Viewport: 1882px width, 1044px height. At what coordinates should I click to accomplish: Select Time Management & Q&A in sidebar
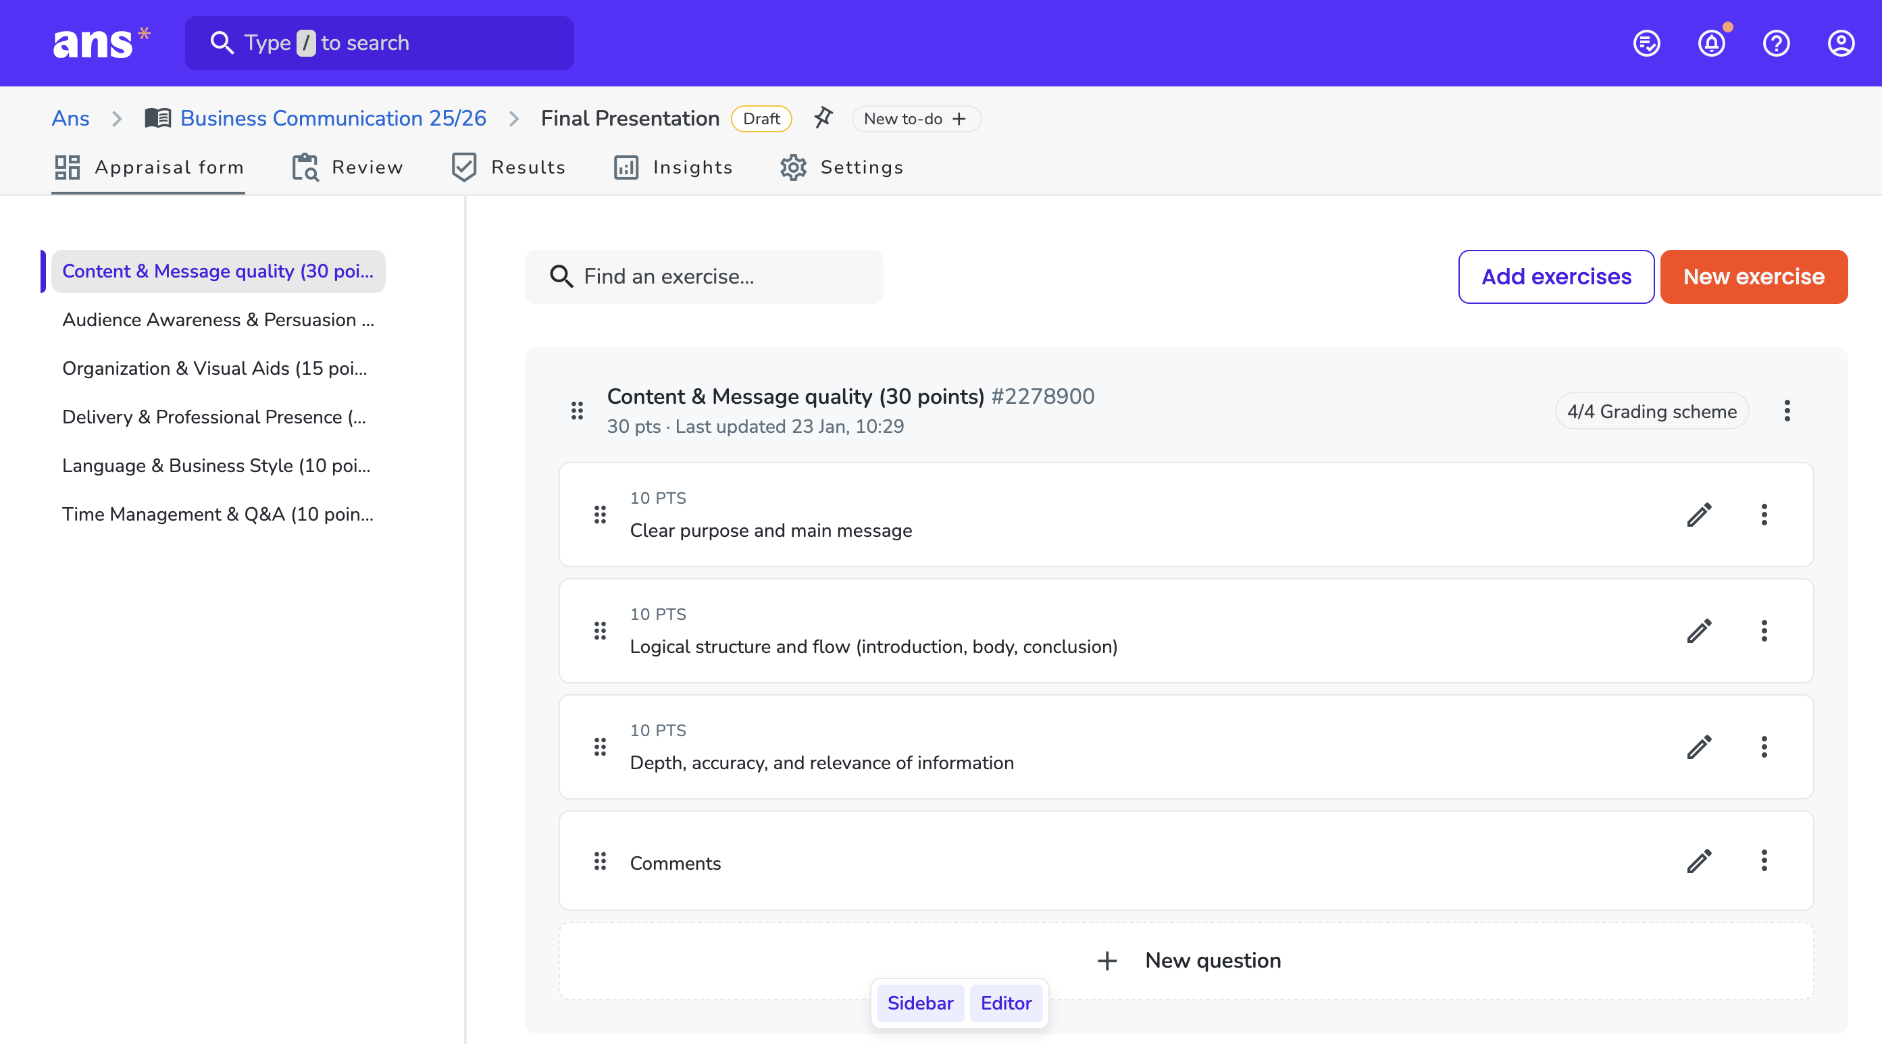click(218, 515)
